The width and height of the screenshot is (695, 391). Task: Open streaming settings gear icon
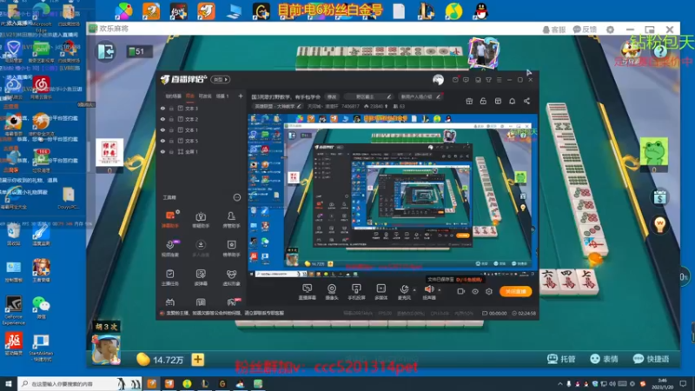[489, 292]
